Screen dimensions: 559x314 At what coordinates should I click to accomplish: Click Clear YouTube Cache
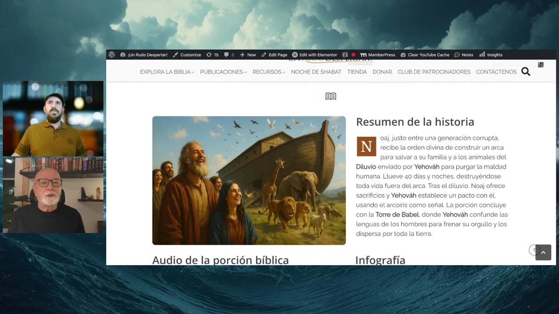pyautogui.click(x=424, y=55)
